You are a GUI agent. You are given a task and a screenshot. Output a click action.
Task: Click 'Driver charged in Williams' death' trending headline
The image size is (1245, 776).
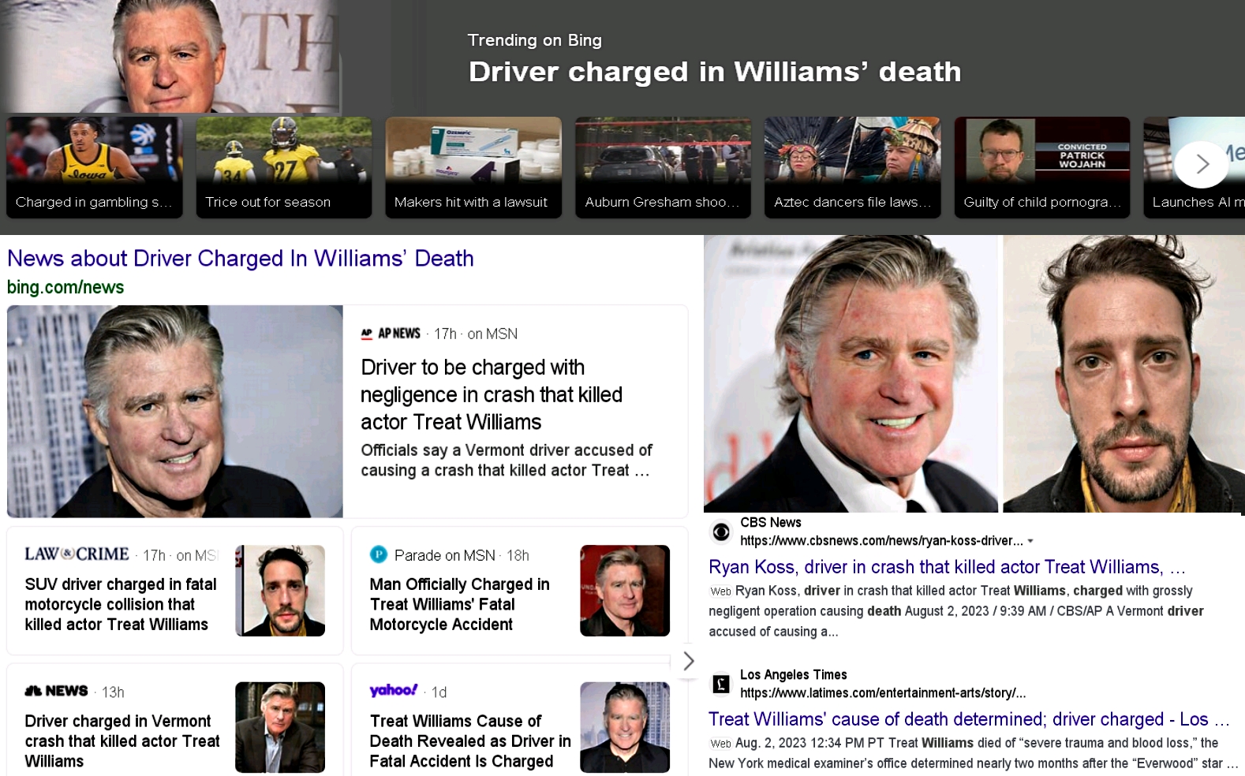pyautogui.click(x=715, y=72)
